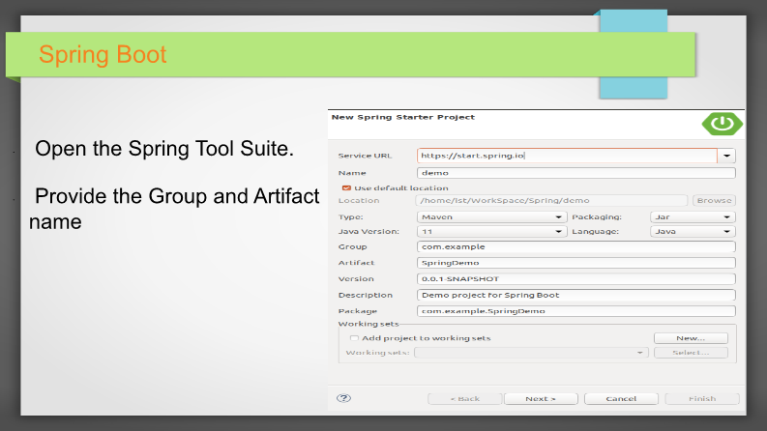
Task: Open the Working sets combo box
Action: click(531, 353)
